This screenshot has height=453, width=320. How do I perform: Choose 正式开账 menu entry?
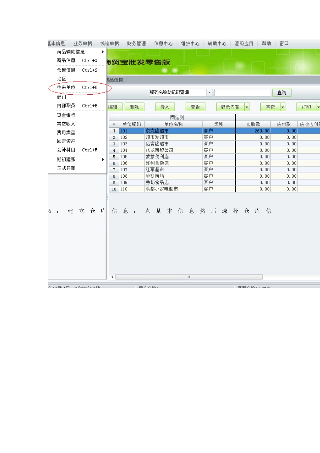80,168
